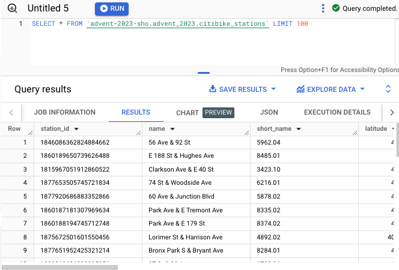Grab the station_id column resize handle
This screenshot has height=270, width=399.
(x=139, y=133)
